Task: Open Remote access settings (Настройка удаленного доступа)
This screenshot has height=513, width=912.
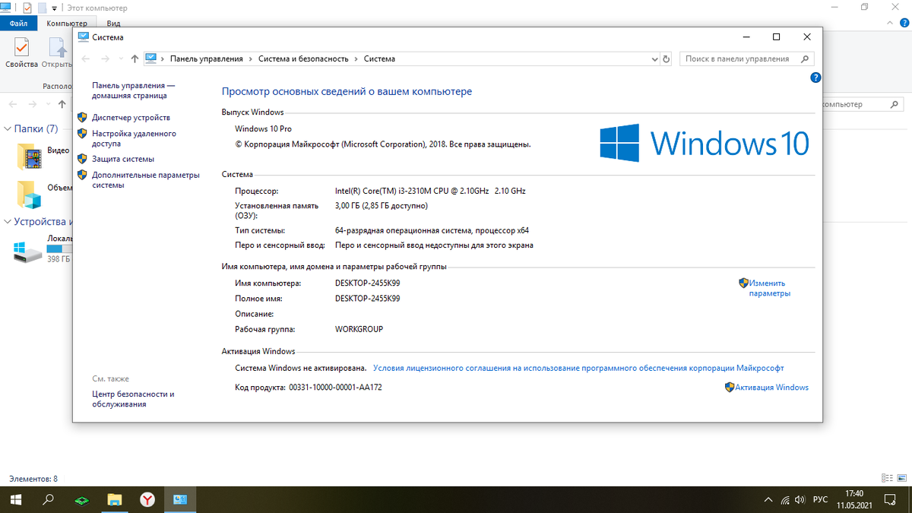Action: point(134,138)
